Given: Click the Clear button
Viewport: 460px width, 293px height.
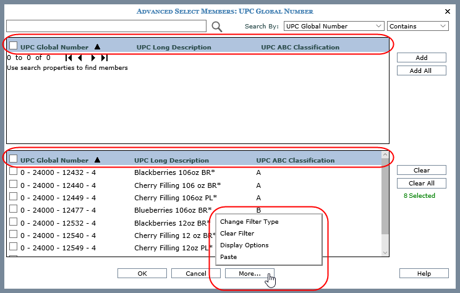Looking at the screenshot, I should (x=422, y=171).
